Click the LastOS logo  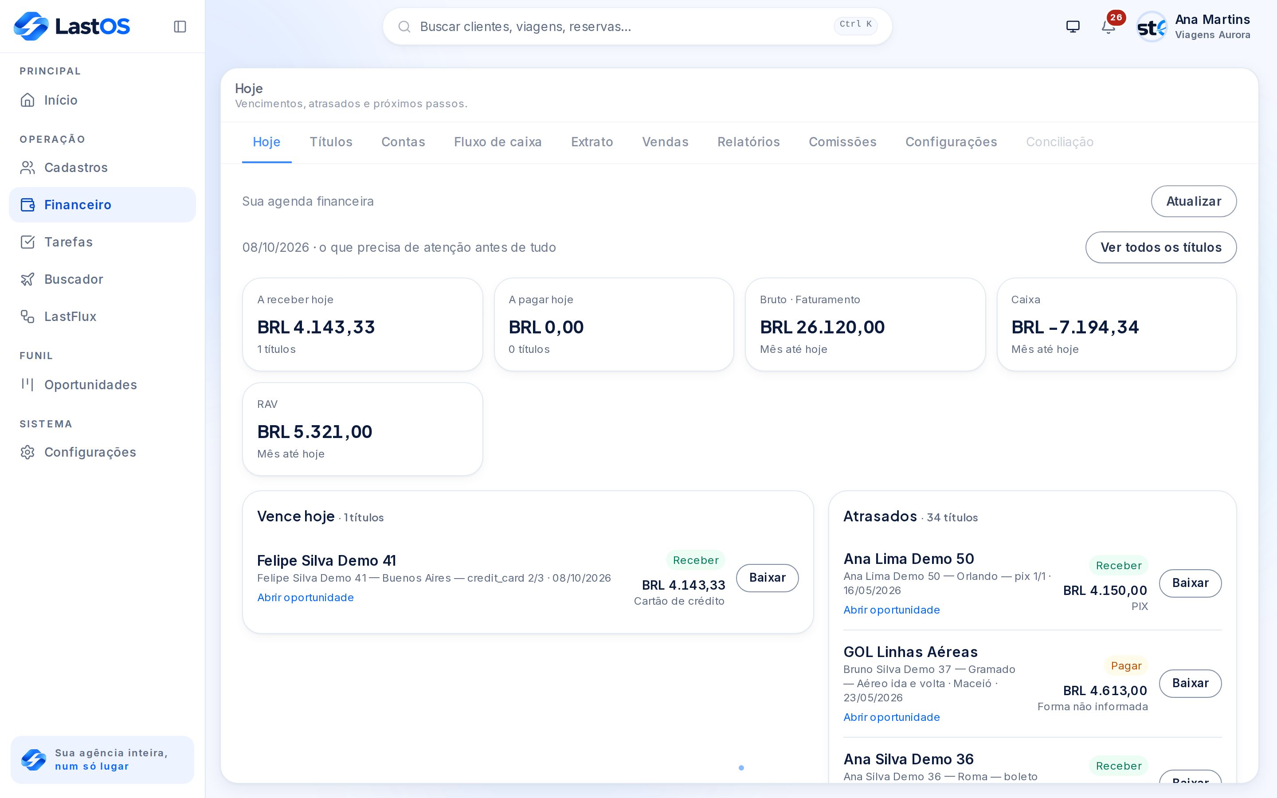(x=72, y=26)
